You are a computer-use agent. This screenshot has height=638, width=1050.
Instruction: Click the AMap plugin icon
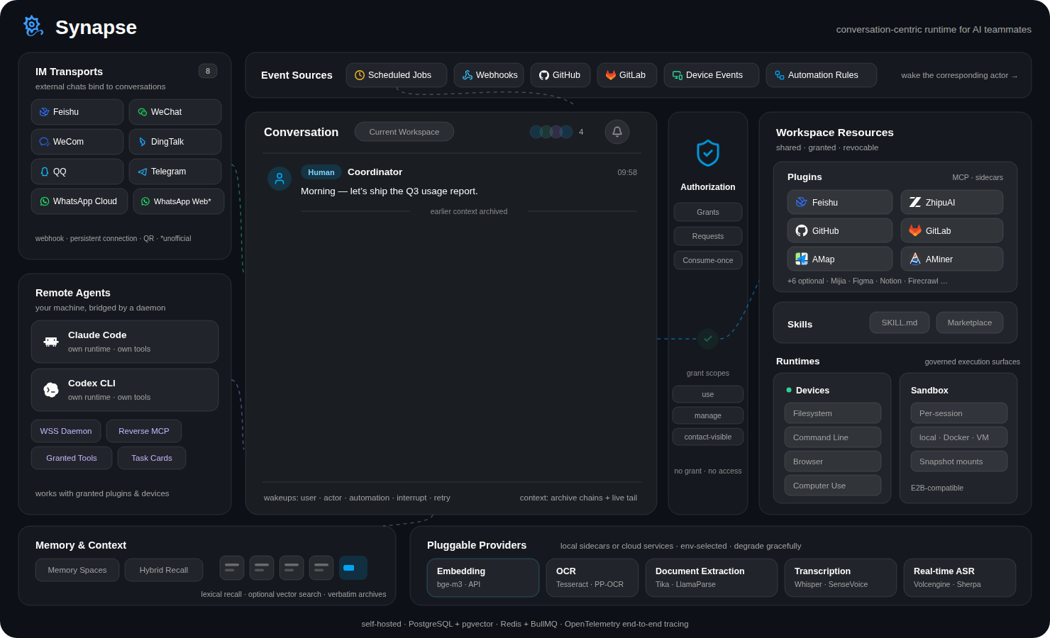click(802, 259)
